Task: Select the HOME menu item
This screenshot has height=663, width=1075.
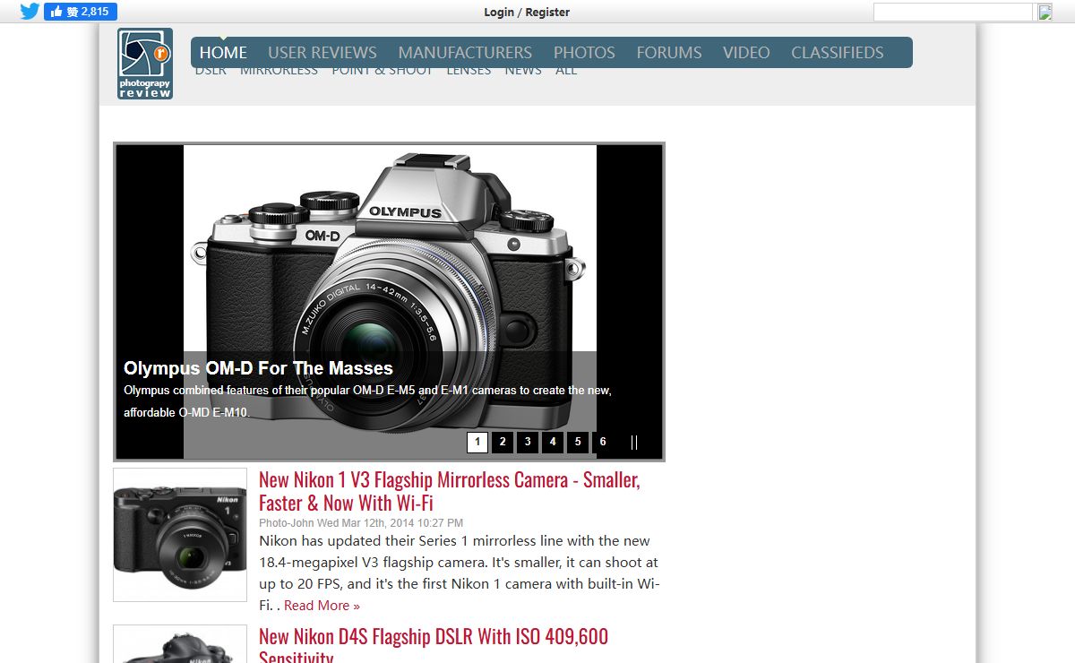Action: [x=223, y=53]
